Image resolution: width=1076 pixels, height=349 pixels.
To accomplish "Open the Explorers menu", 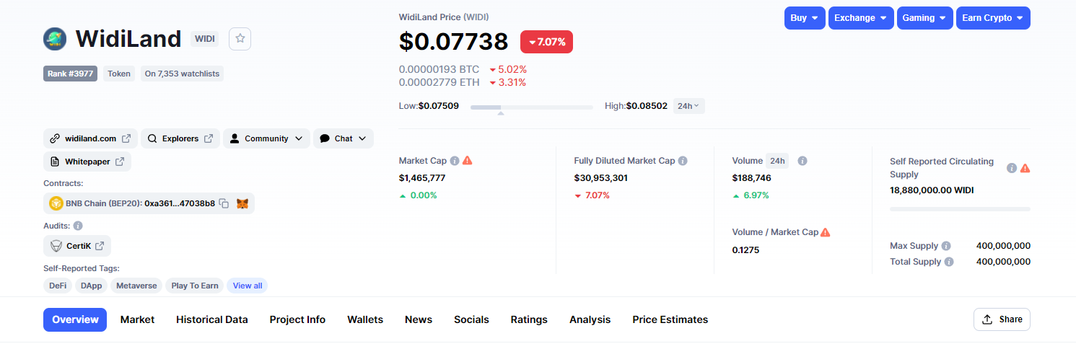I will tap(180, 138).
